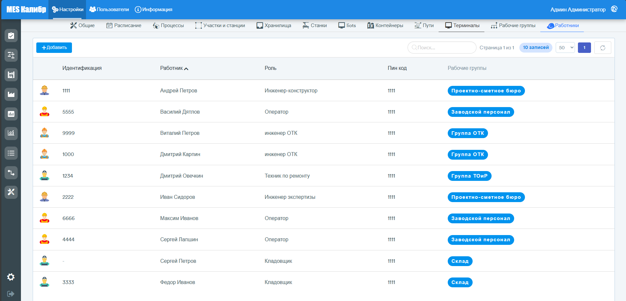
Task: Go to page 1 button
Action: click(x=584, y=48)
